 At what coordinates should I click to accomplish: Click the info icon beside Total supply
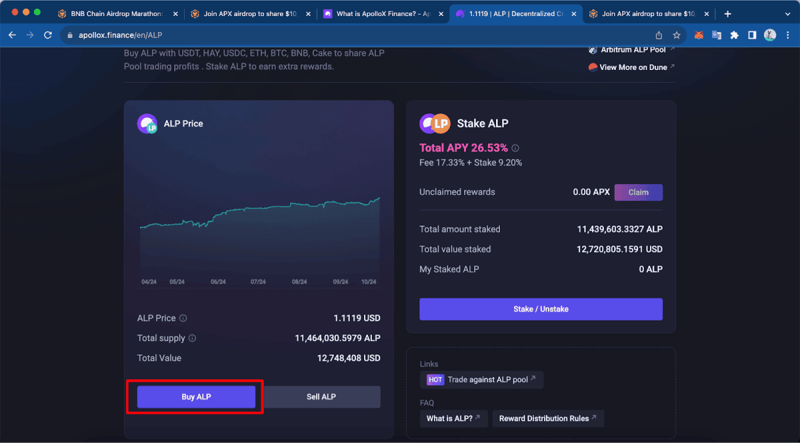(x=193, y=338)
